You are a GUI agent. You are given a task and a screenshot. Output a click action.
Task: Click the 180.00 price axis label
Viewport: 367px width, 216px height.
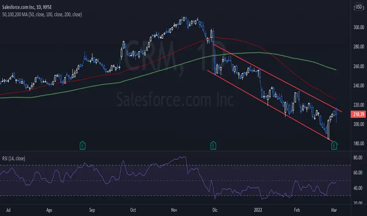point(359,144)
